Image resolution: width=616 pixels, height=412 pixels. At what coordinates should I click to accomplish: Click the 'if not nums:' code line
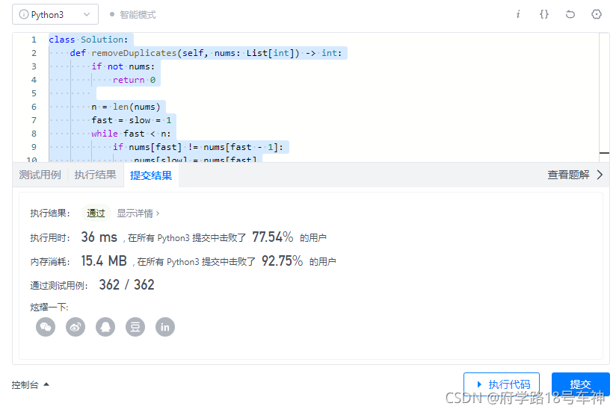123,66
